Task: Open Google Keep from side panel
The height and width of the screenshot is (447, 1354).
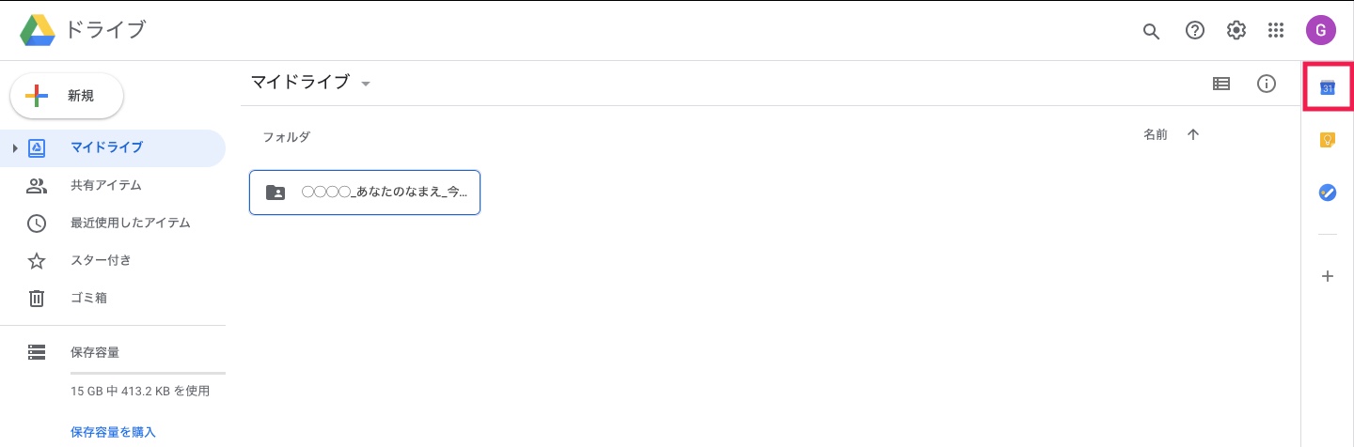Action: click(1328, 140)
